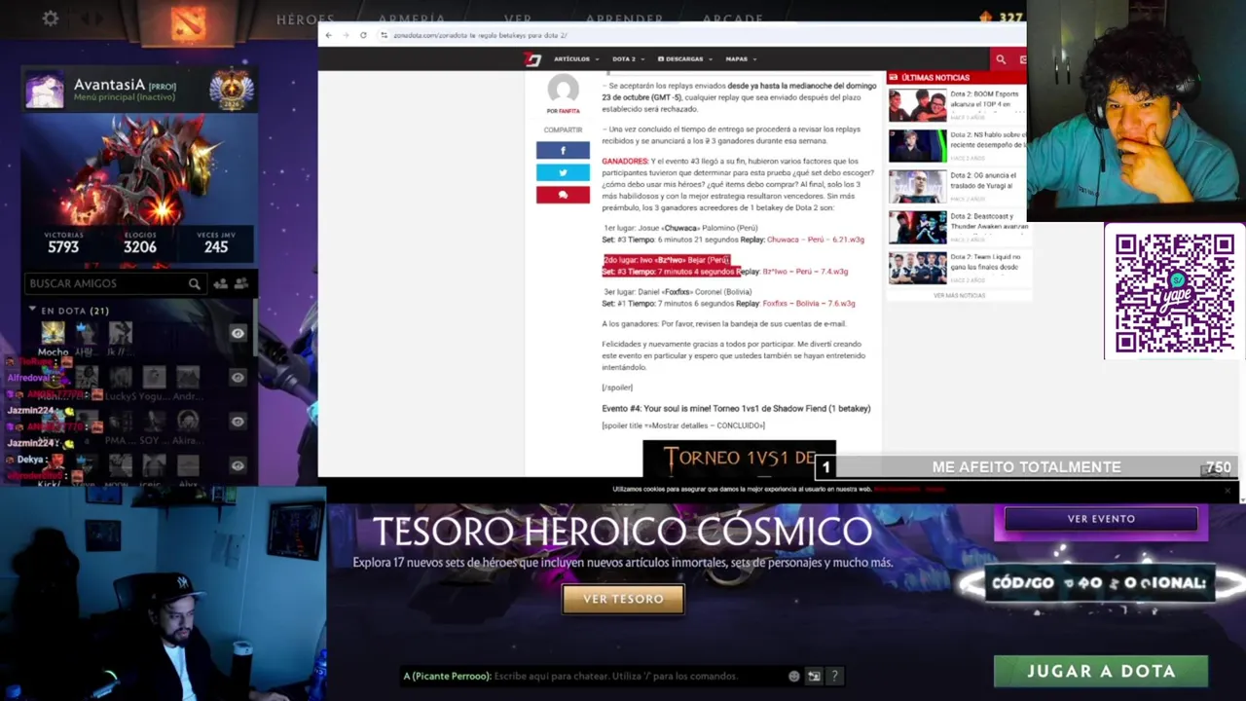Download replay Foxfixs – Bolivia – 7.6.w3g
The height and width of the screenshot is (701, 1246).
click(808, 304)
